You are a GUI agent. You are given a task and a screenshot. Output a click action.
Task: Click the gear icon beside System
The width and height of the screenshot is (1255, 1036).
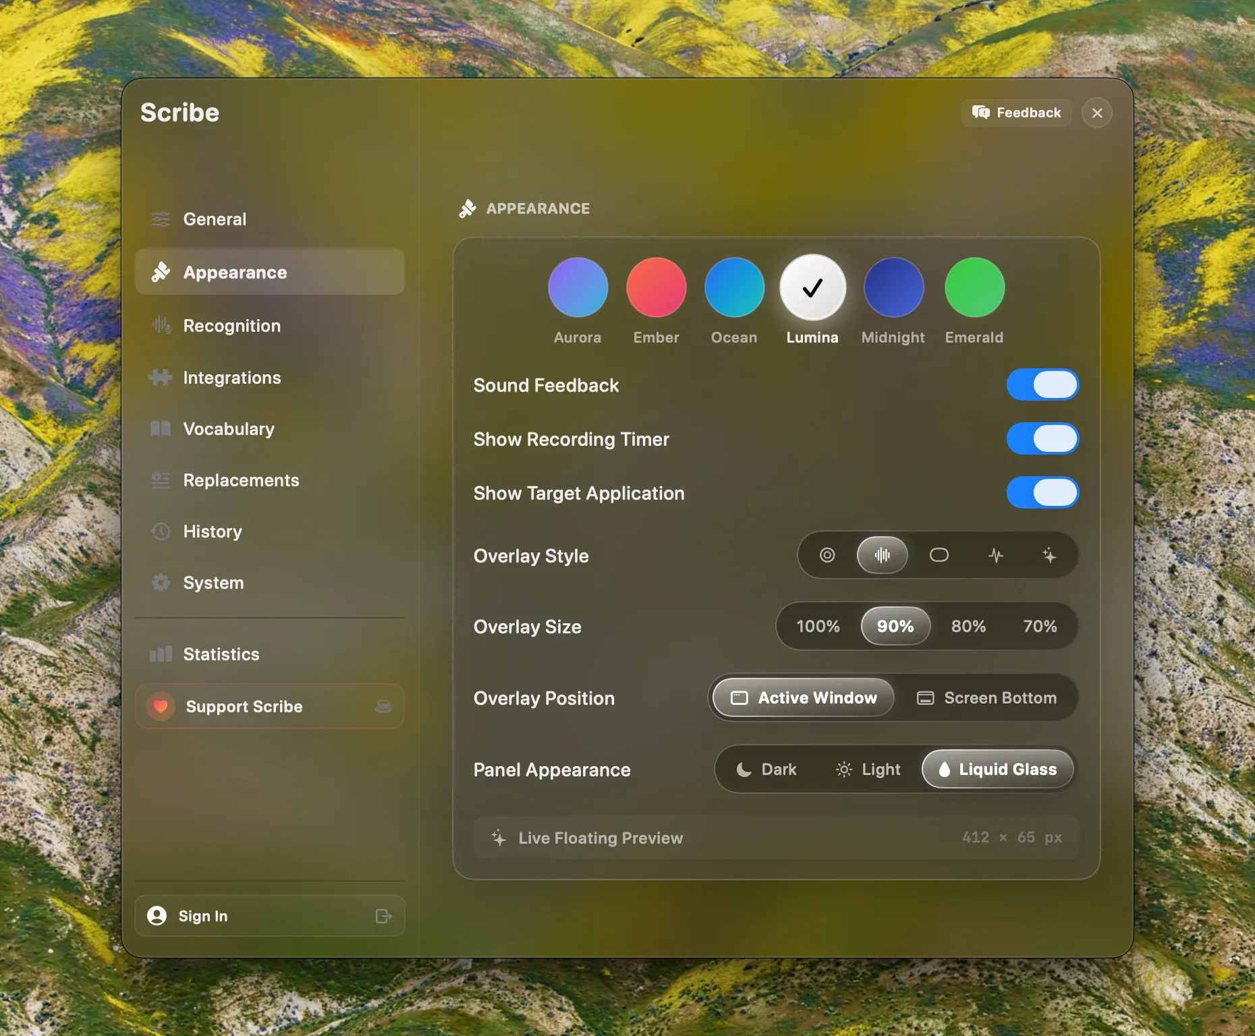(161, 583)
